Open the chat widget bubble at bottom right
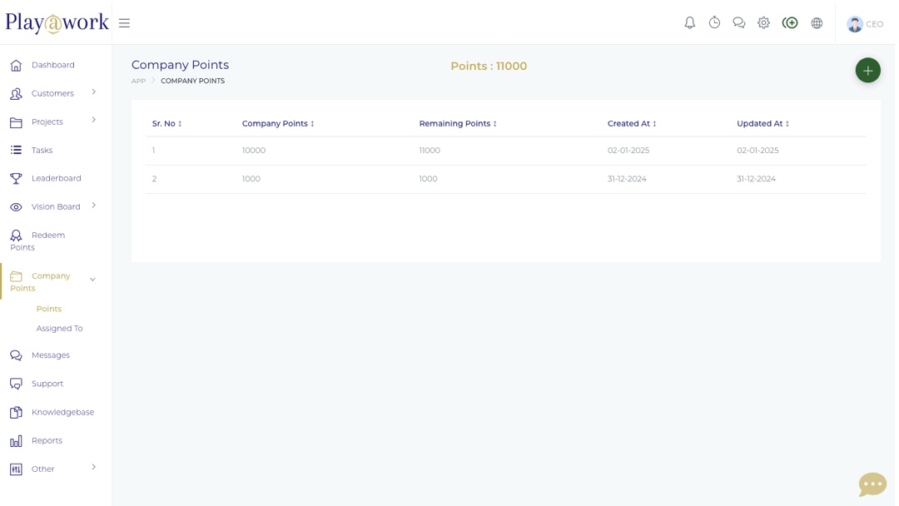 click(872, 484)
